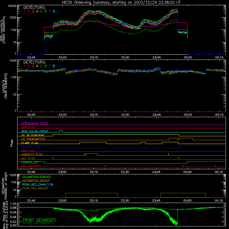The image size is (229, 229).
Task: Click orange detector 3 in the front segments legend
Action: coord(33,11)
